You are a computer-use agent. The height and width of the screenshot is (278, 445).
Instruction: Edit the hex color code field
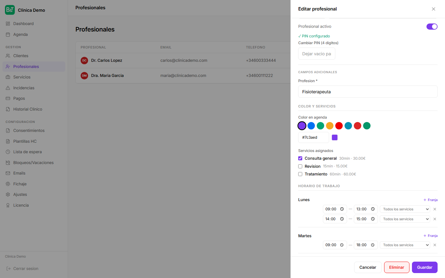(314, 137)
